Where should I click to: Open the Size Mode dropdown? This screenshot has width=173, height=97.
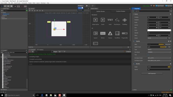click(x=159, y=52)
